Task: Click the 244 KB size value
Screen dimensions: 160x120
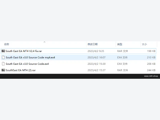Action: (x=151, y=70)
